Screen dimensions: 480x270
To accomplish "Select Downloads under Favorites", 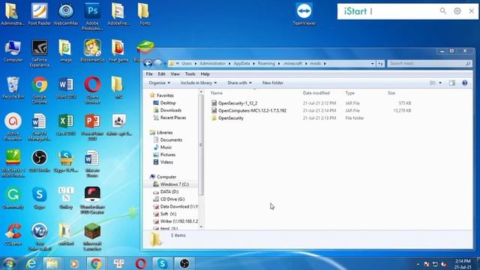I will (x=170, y=110).
